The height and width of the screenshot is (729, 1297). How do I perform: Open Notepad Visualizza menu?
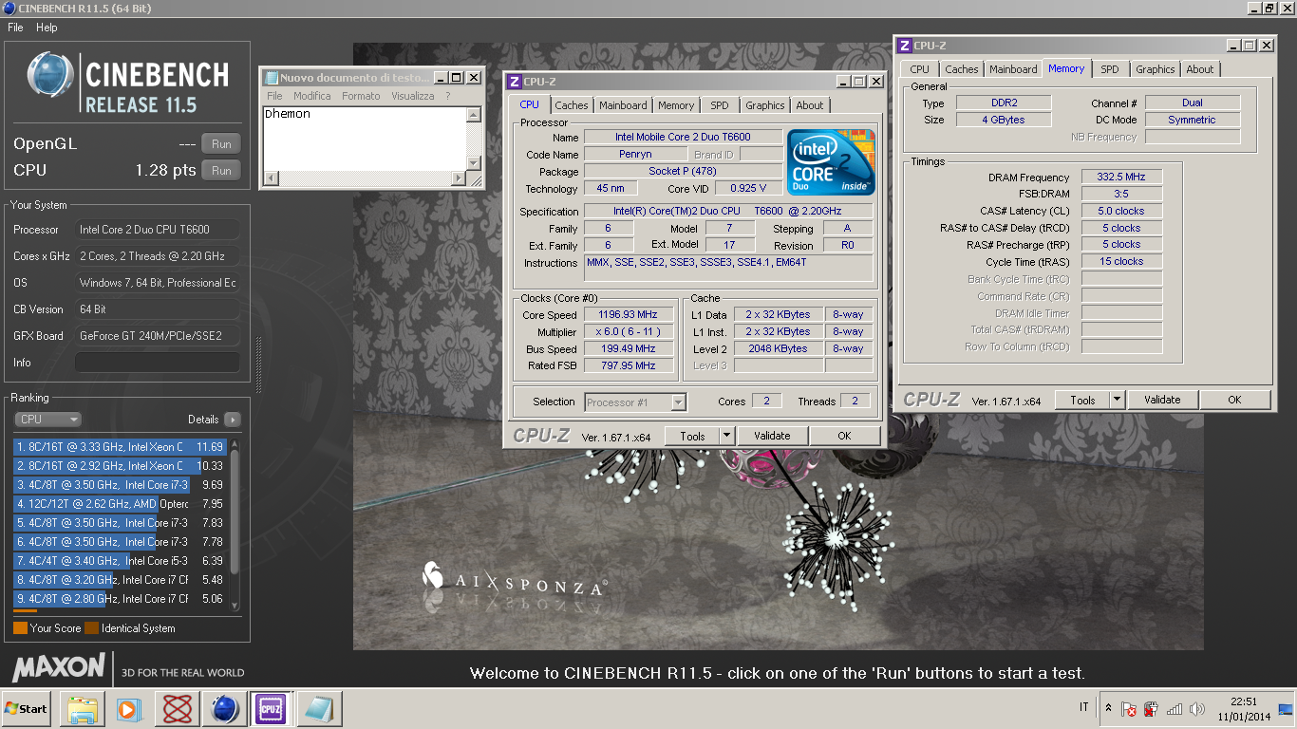(x=413, y=96)
